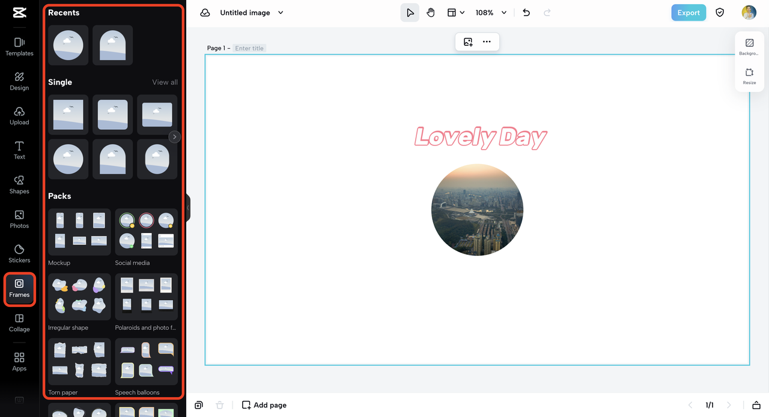Open the layout view dropdown
769x417 pixels.
pyautogui.click(x=455, y=13)
